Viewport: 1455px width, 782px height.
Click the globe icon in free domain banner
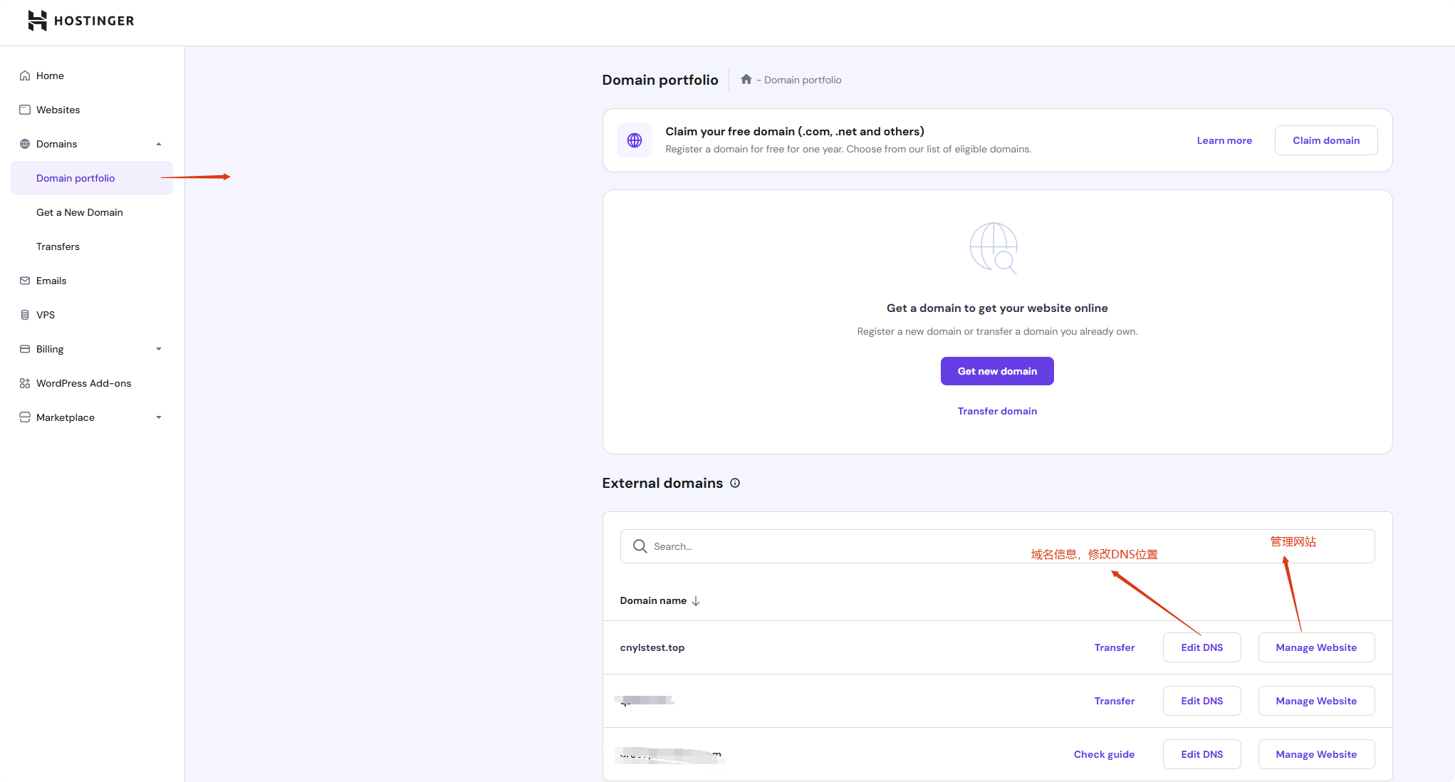click(x=635, y=140)
